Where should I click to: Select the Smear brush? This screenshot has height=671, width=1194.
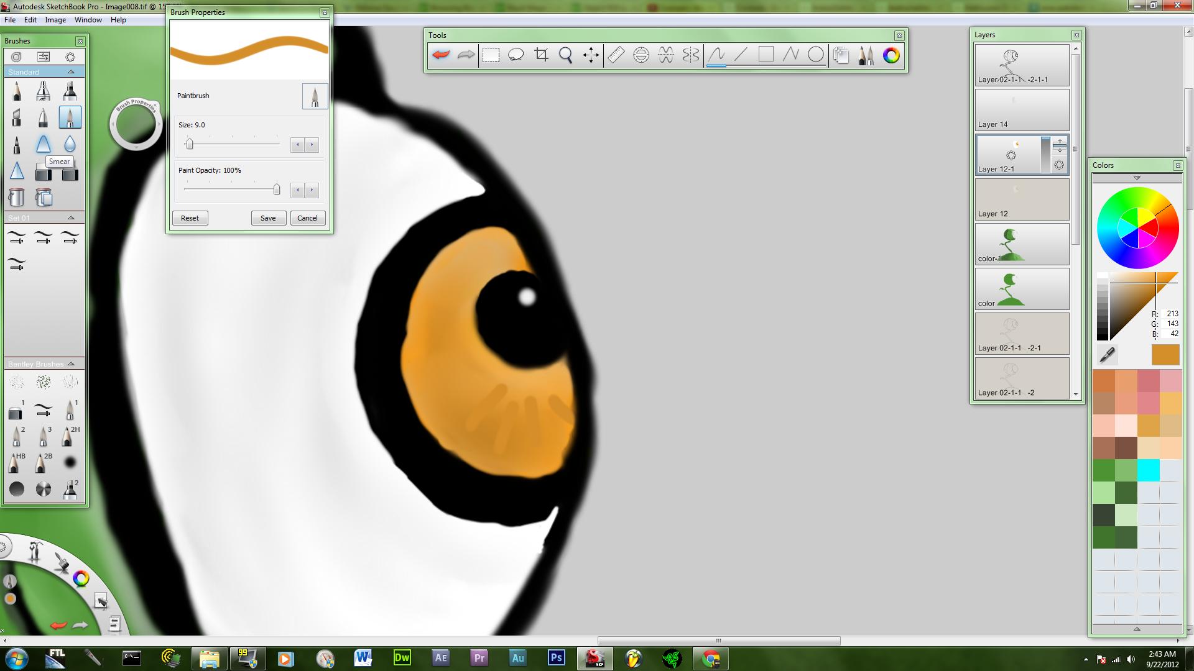pyautogui.click(x=43, y=144)
